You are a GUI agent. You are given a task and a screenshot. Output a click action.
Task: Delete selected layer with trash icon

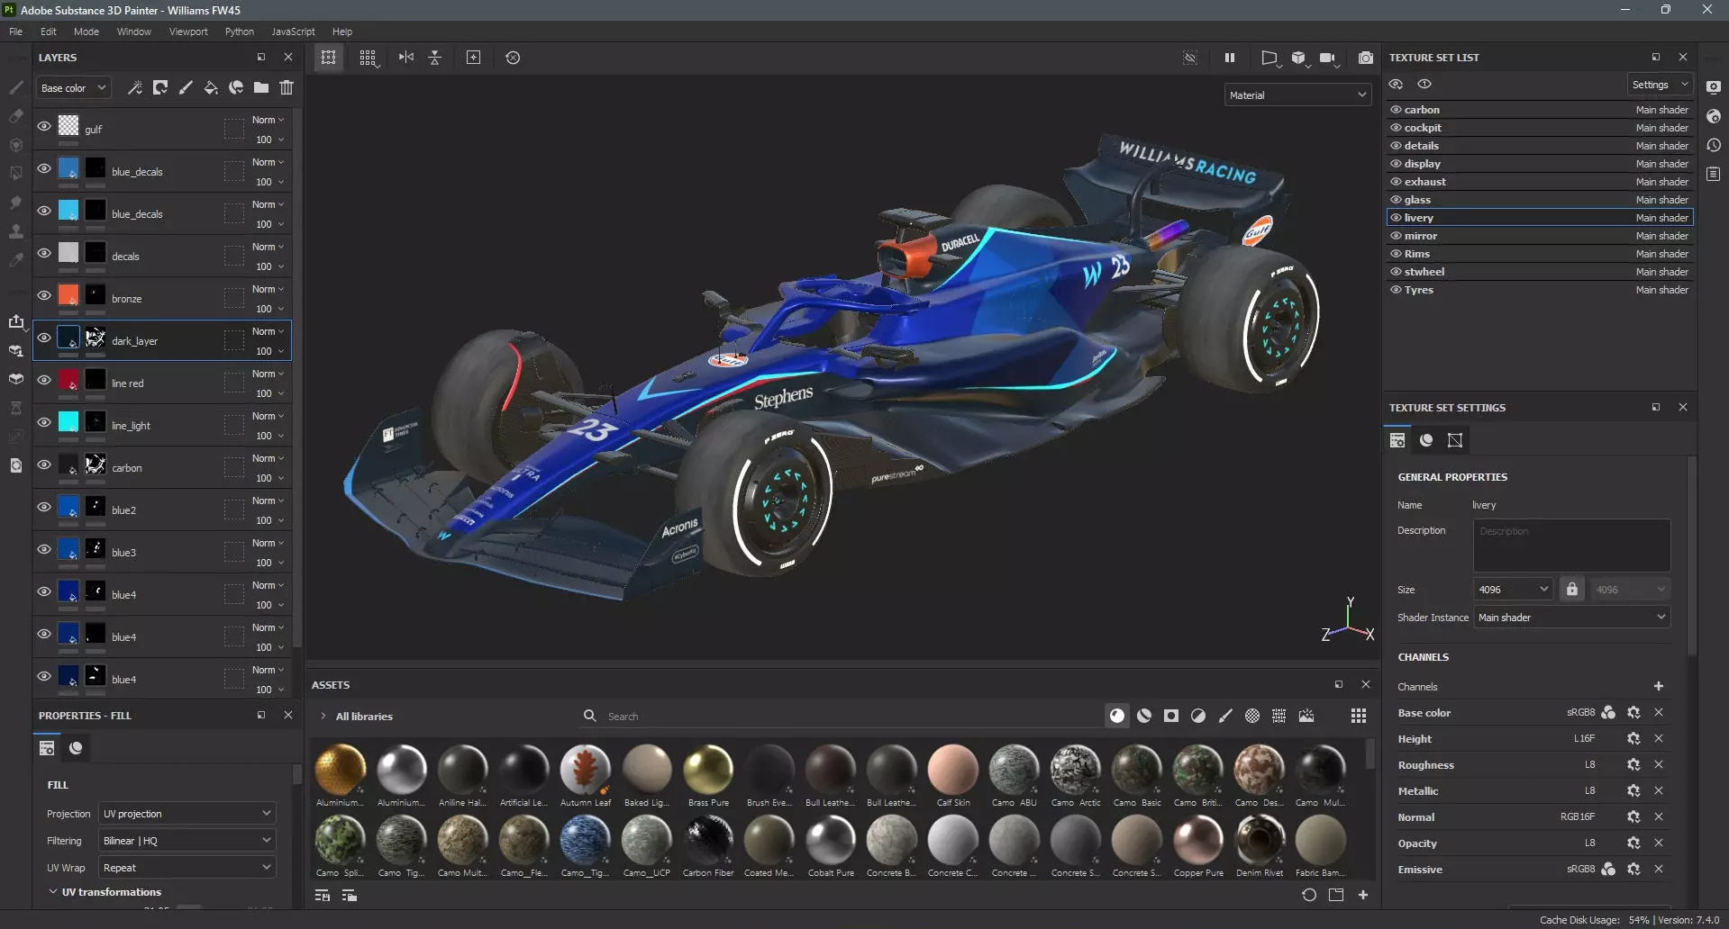pos(287,87)
